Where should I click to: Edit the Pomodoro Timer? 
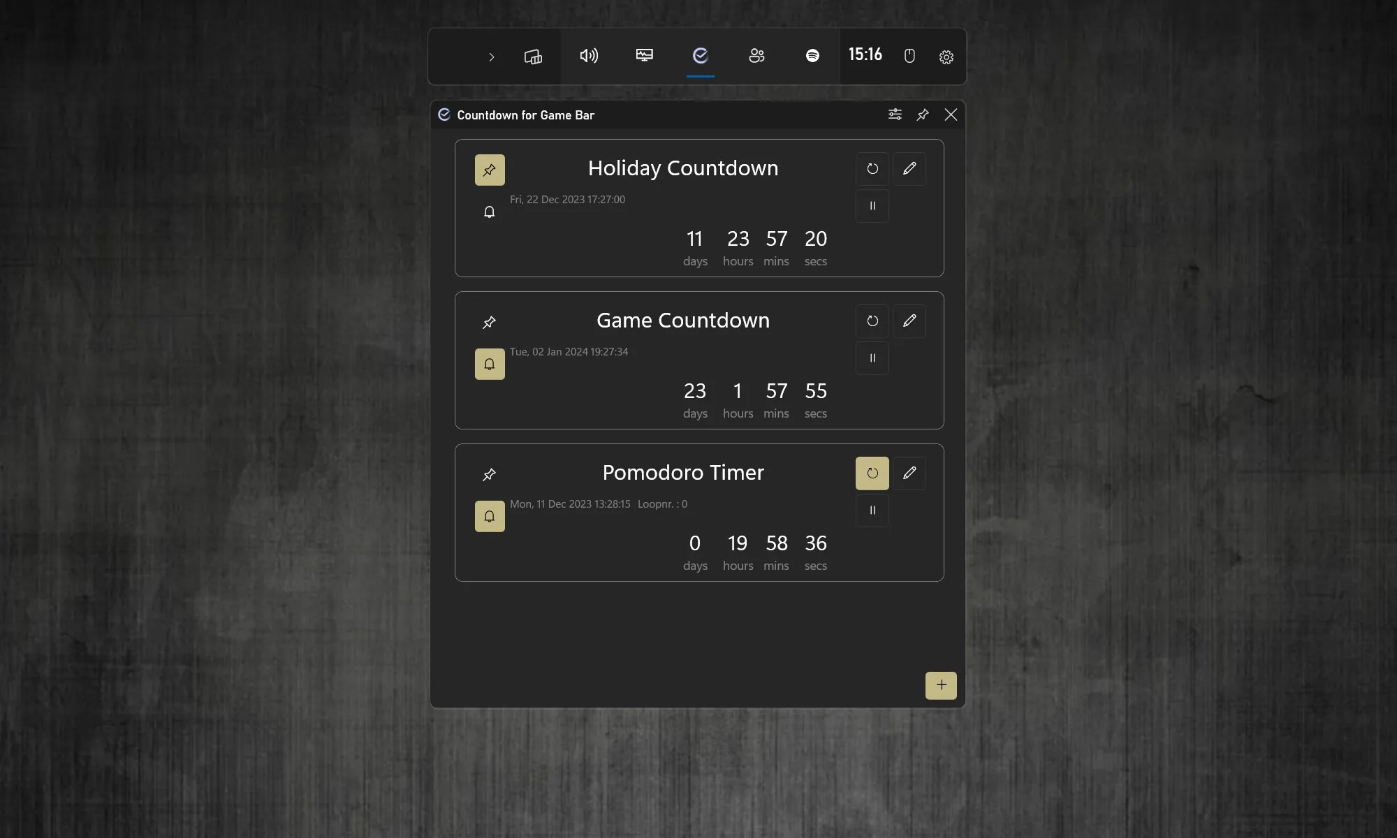tap(909, 473)
